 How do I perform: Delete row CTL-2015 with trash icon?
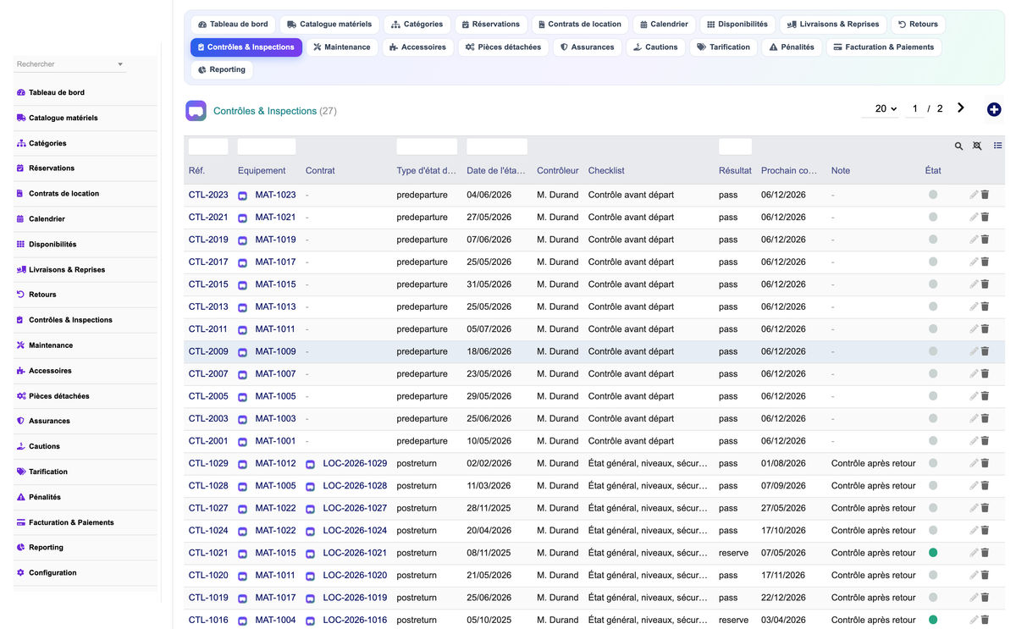986,284
